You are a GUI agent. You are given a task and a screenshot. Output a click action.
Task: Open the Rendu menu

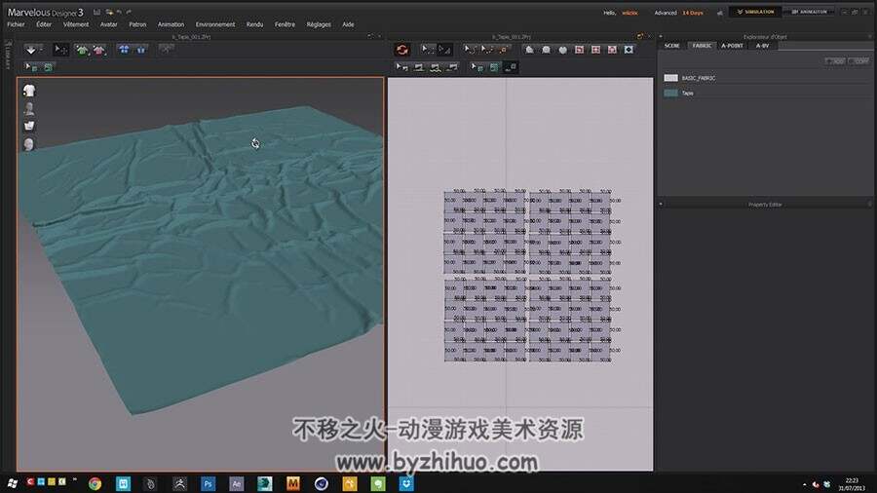click(254, 24)
